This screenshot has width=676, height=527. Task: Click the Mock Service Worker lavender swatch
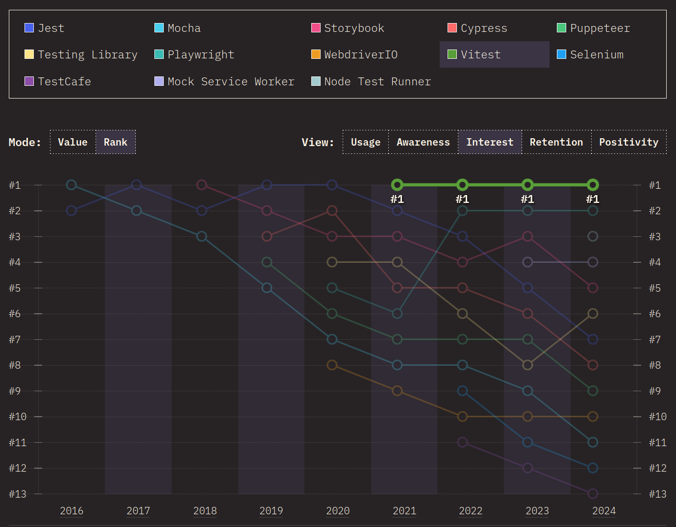(x=159, y=81)
